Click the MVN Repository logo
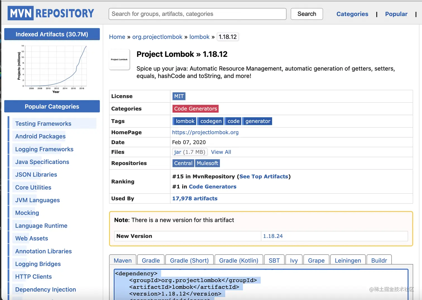Image resolution: width=422 pixels, height=300 pixels. pos(51,13)
